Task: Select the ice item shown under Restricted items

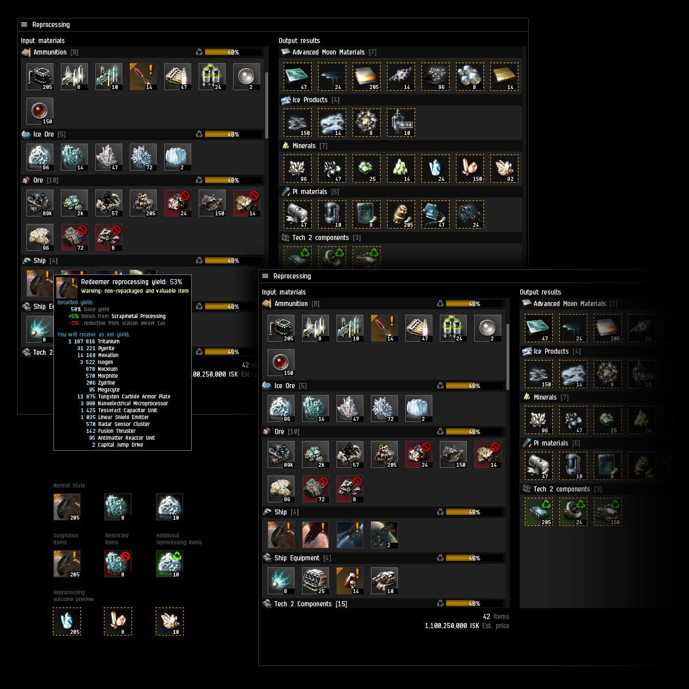Action: coord(118,564)
